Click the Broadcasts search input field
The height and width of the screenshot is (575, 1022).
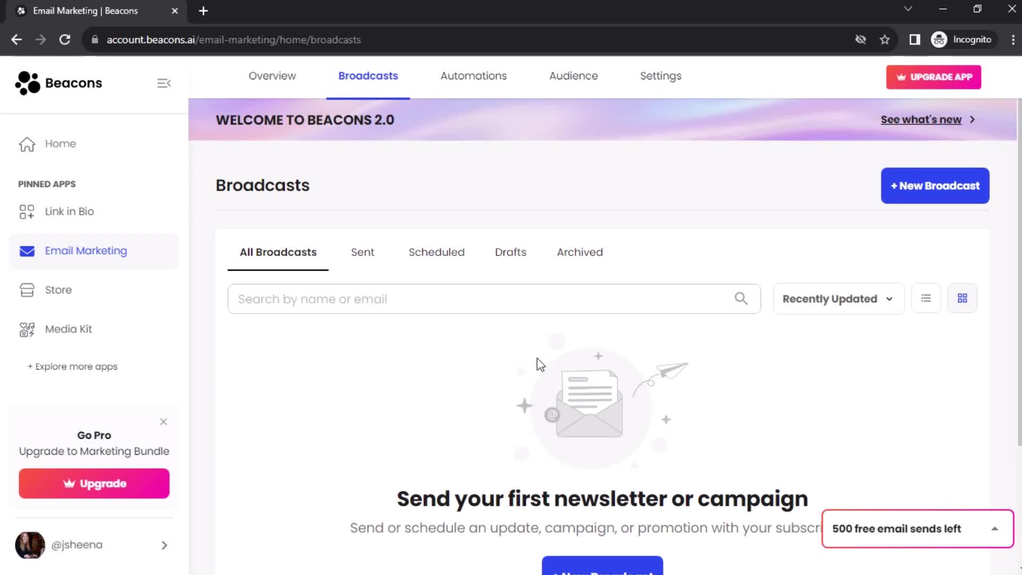coord(493,298)
